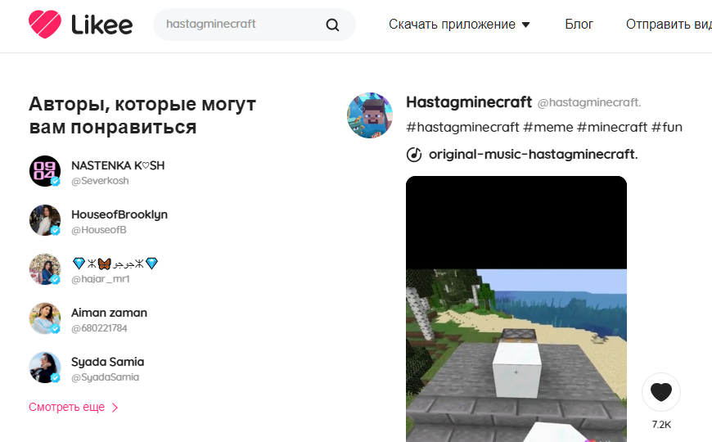The width and height of the screenshot is (712, 442).
Task: Like the video with heart button
Action: tap(660, 391)
